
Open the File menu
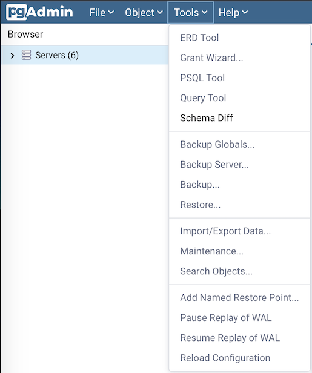click(102, 12)
